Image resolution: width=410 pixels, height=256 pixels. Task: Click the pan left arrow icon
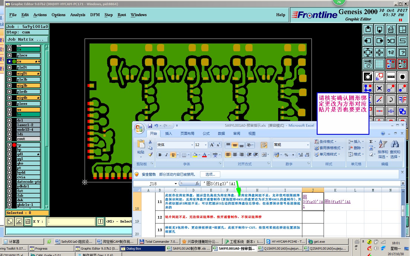pos(368,41)
